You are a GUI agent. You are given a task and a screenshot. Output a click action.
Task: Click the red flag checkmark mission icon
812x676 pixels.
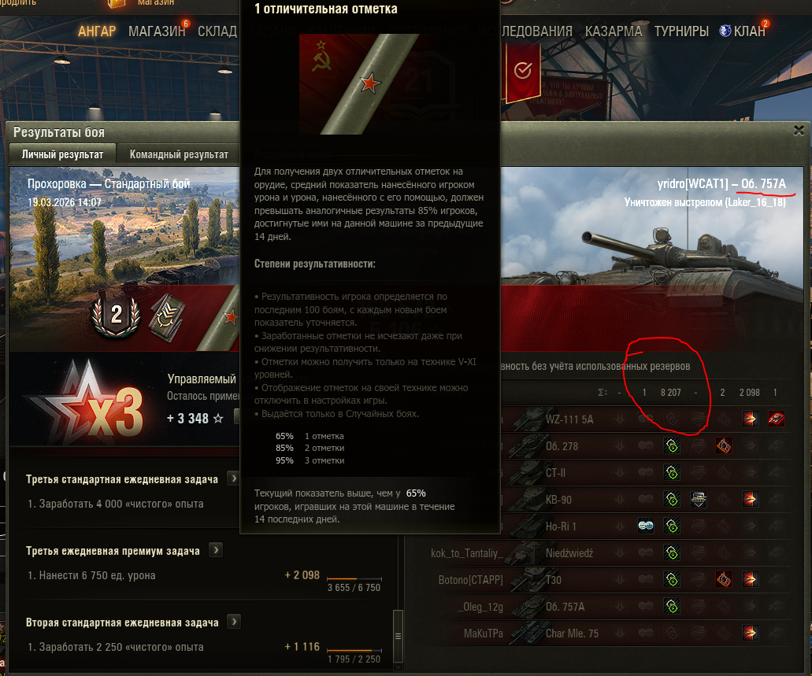[522, 72]
